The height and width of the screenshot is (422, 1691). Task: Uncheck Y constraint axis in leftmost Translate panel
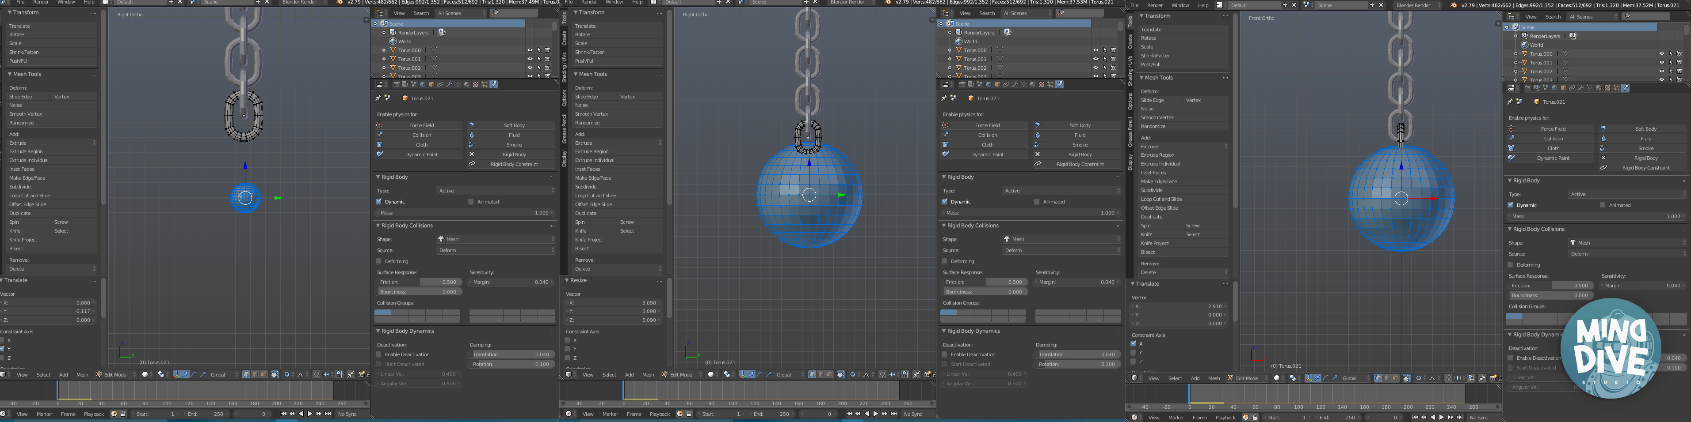point(2,349)
